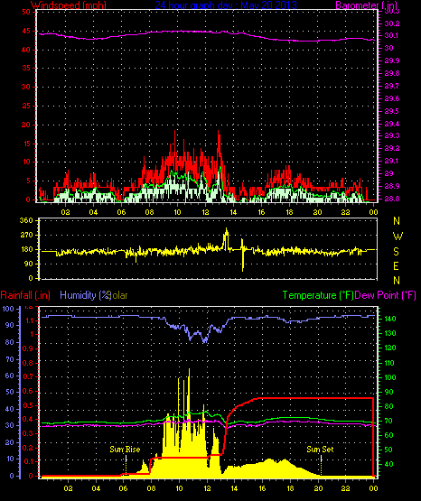The height and width of the screenshot is (501, 421).
Task: Click the "Barometer (.in)" axis title
Action: click(x=366, y=5)
